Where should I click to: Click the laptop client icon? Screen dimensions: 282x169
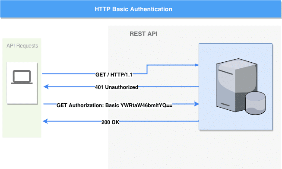(x=22, y=77)
